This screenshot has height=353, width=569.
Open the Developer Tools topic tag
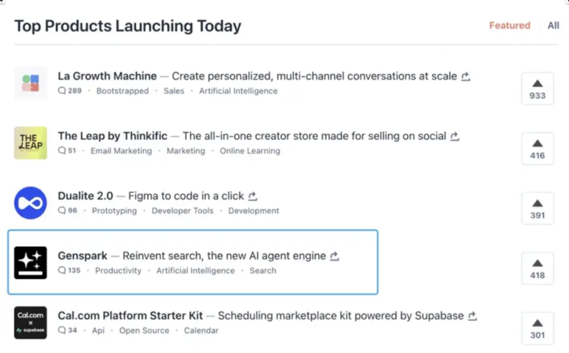tap(182, 211)
